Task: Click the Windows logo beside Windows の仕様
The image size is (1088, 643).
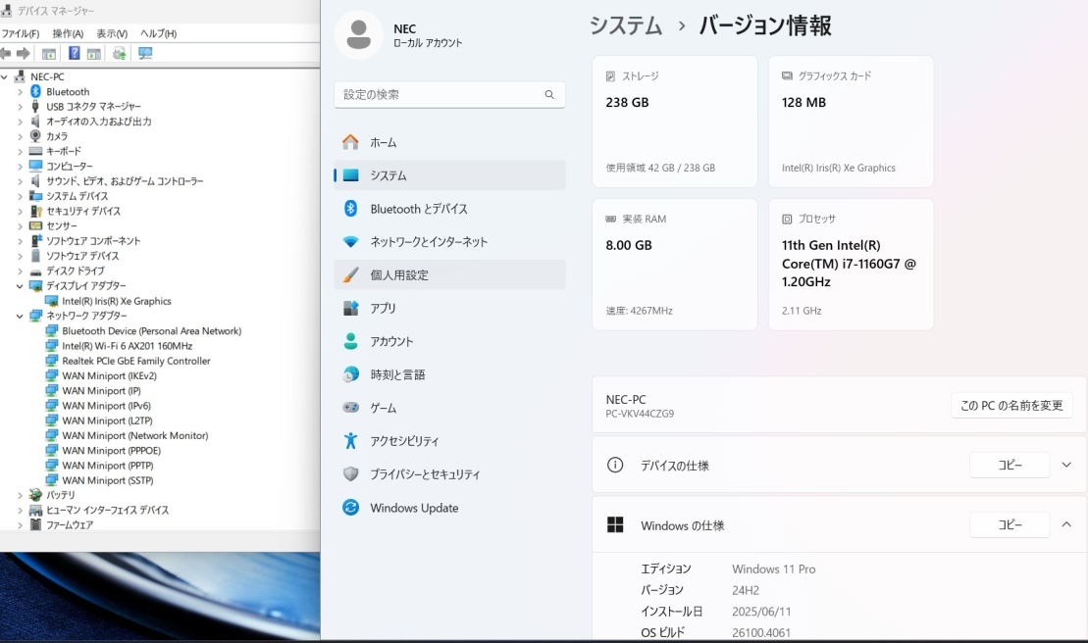Action: (615, 524)
